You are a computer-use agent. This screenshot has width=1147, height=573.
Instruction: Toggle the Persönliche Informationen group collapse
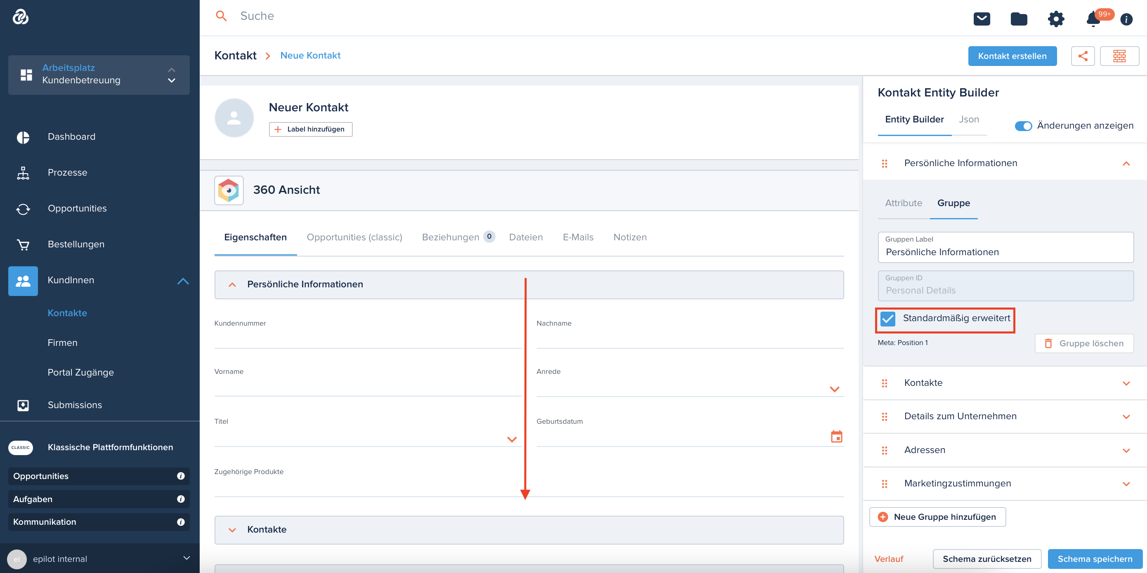(x=232, y=284)
